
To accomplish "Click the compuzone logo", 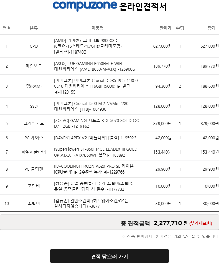I will pos(84,6).
